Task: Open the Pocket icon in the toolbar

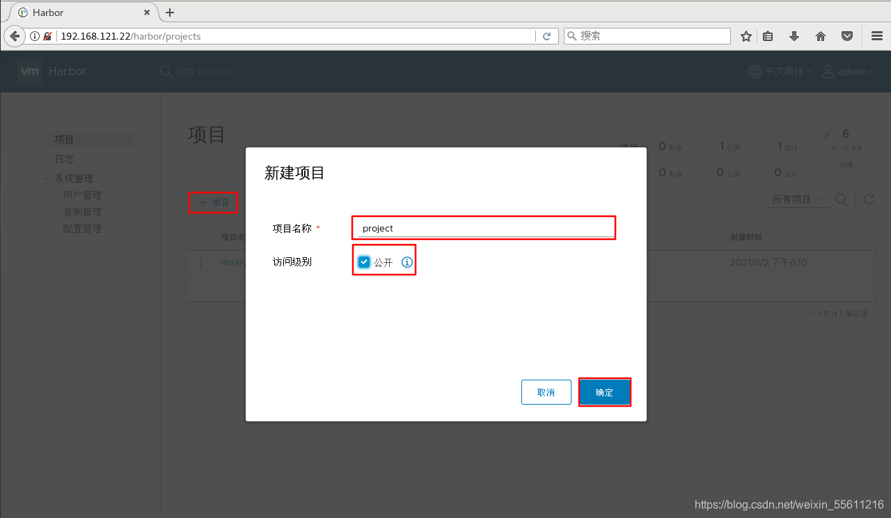Action: click(x=847, y=36)
